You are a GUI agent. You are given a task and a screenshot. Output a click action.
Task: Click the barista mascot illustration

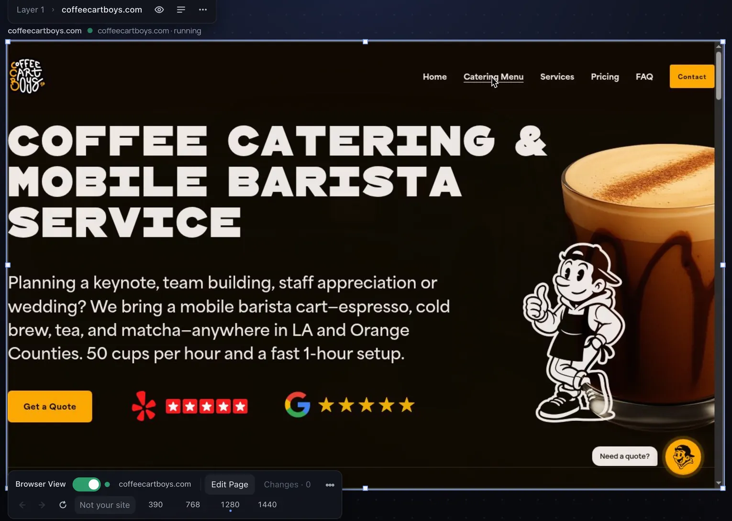pos(574,332)
